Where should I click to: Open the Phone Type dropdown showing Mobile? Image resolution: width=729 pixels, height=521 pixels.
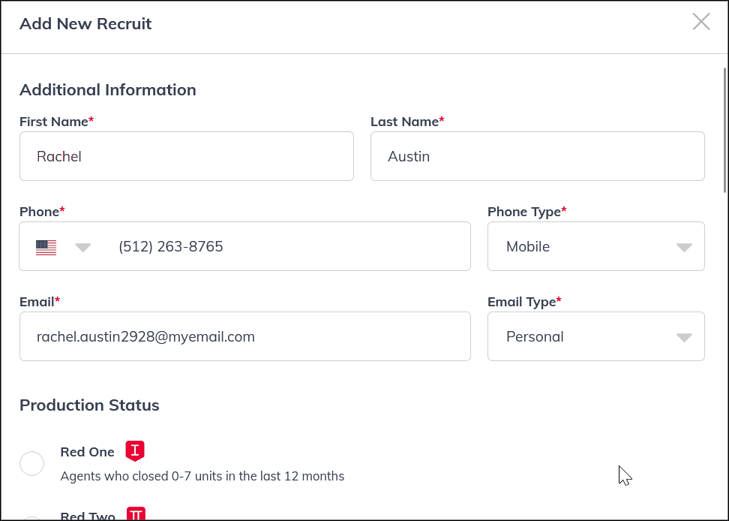pos(595,246)
